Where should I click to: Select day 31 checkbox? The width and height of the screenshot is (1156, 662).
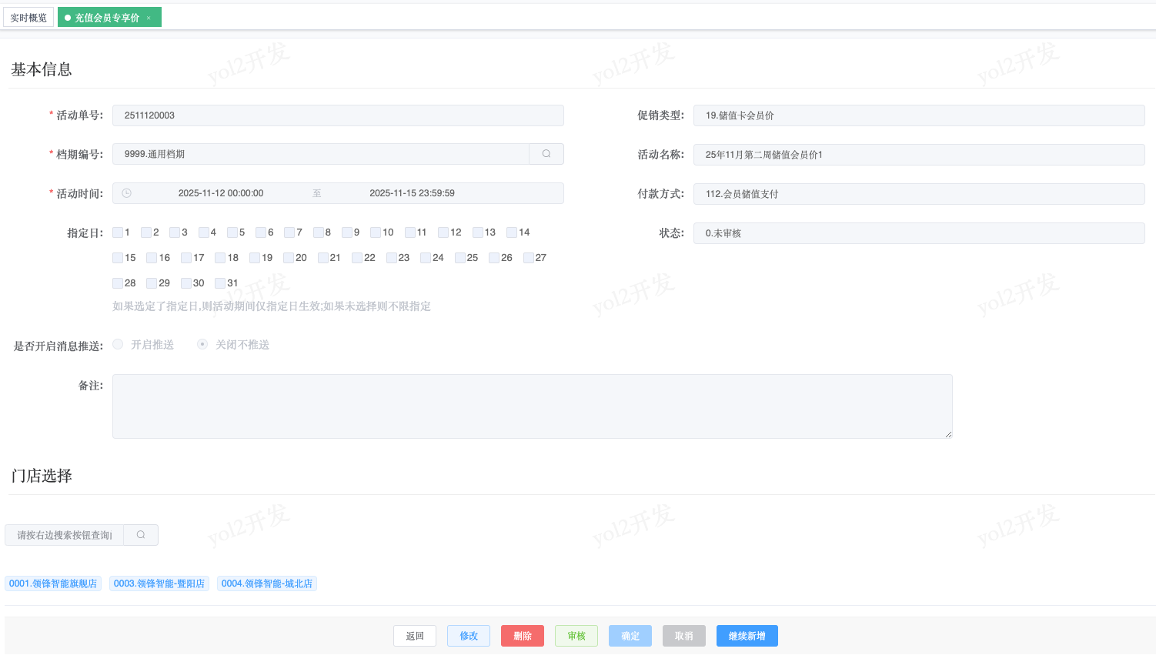[x=220, y=283]
